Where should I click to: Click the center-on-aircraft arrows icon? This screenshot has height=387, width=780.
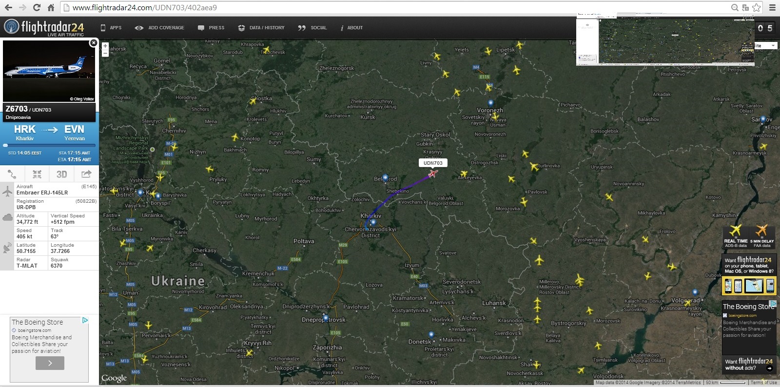(x=37, y=174)
